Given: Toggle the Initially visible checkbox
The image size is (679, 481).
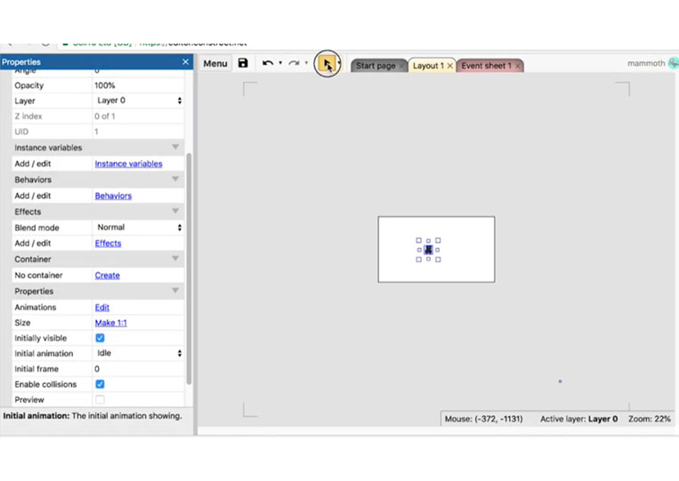Looking at the screenshot, I should coord(100,338).
